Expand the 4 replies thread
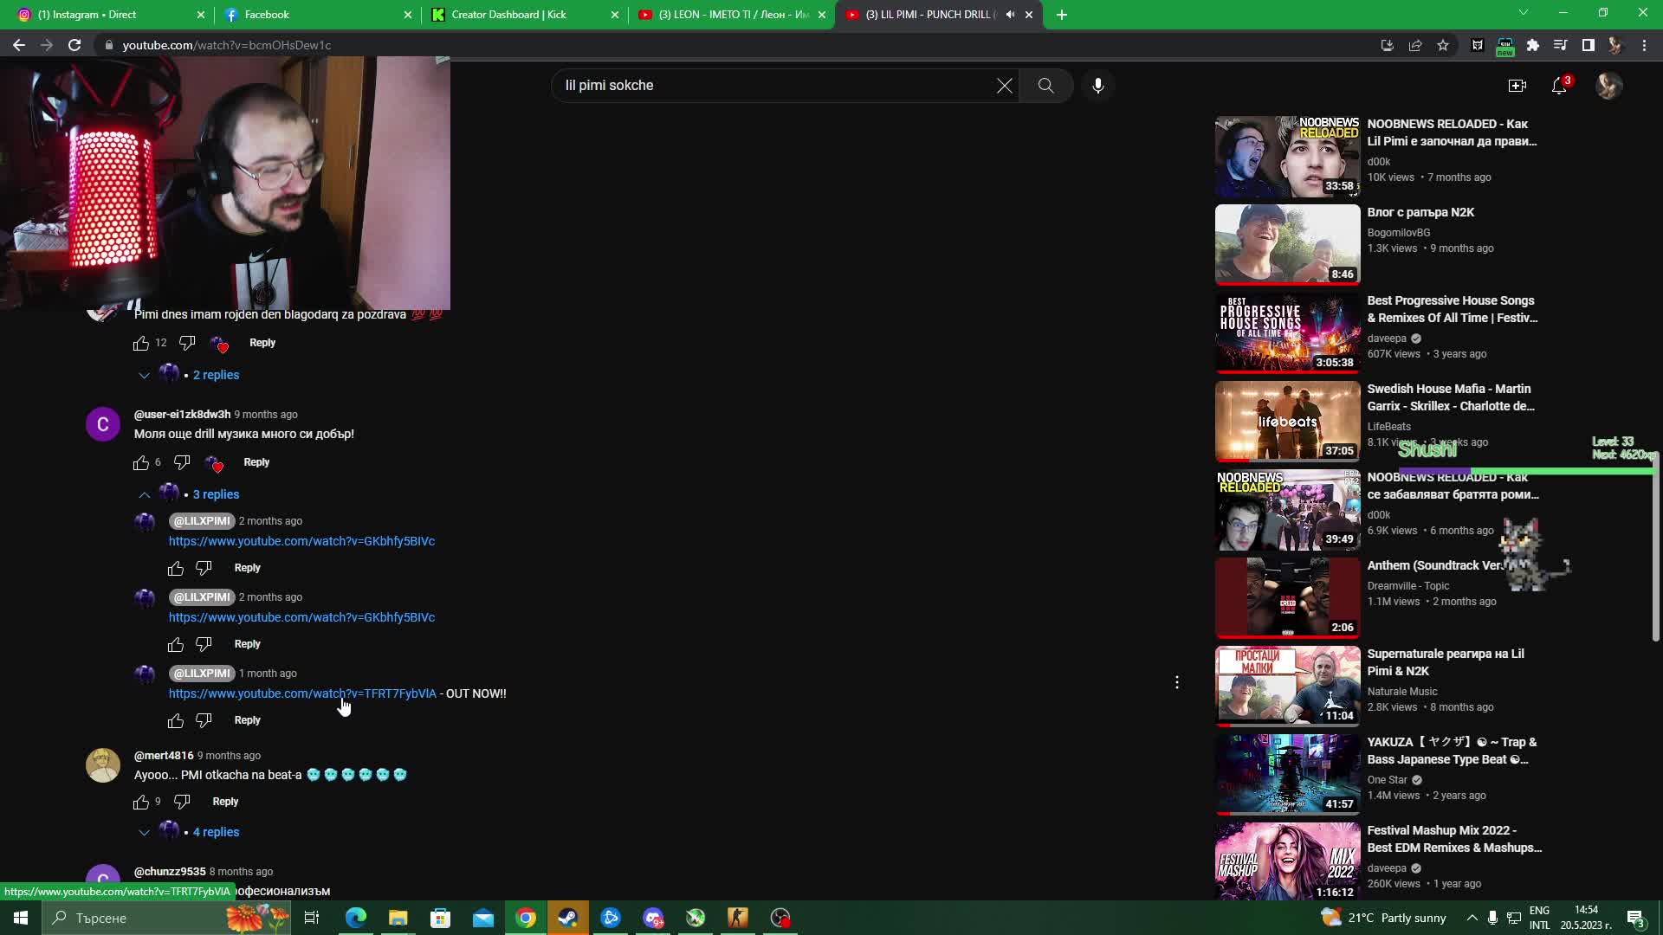The width and height of the screenshot is (1663, 935). tap(216, 832)
